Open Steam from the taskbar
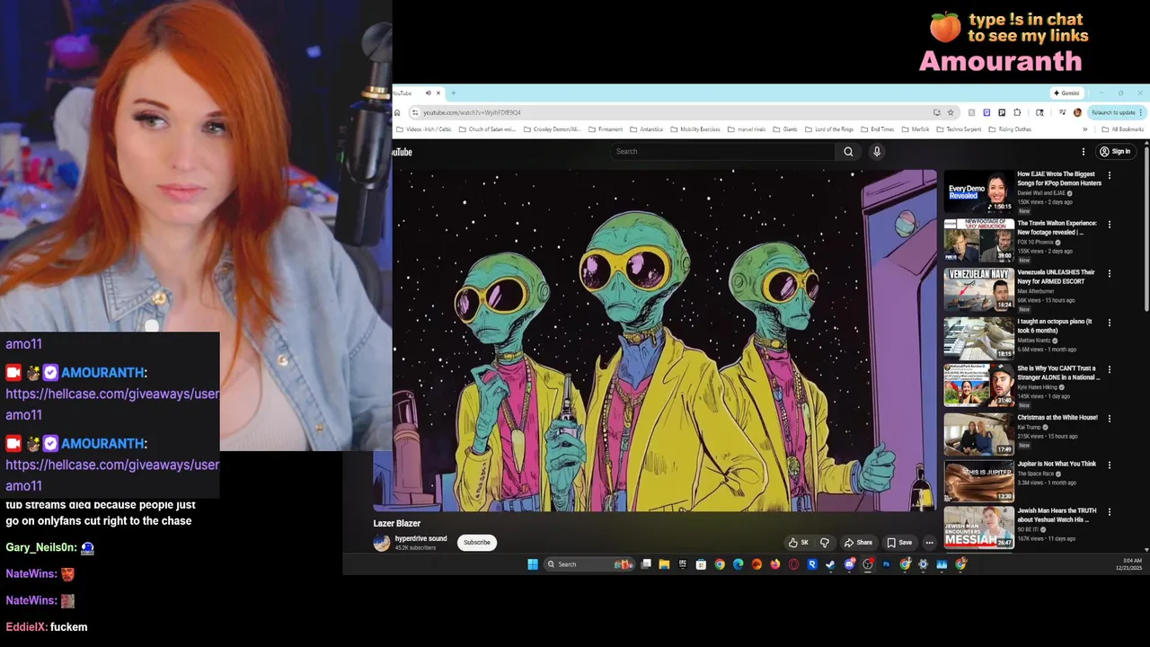The image size is (1150, 647). pos(830,564)
